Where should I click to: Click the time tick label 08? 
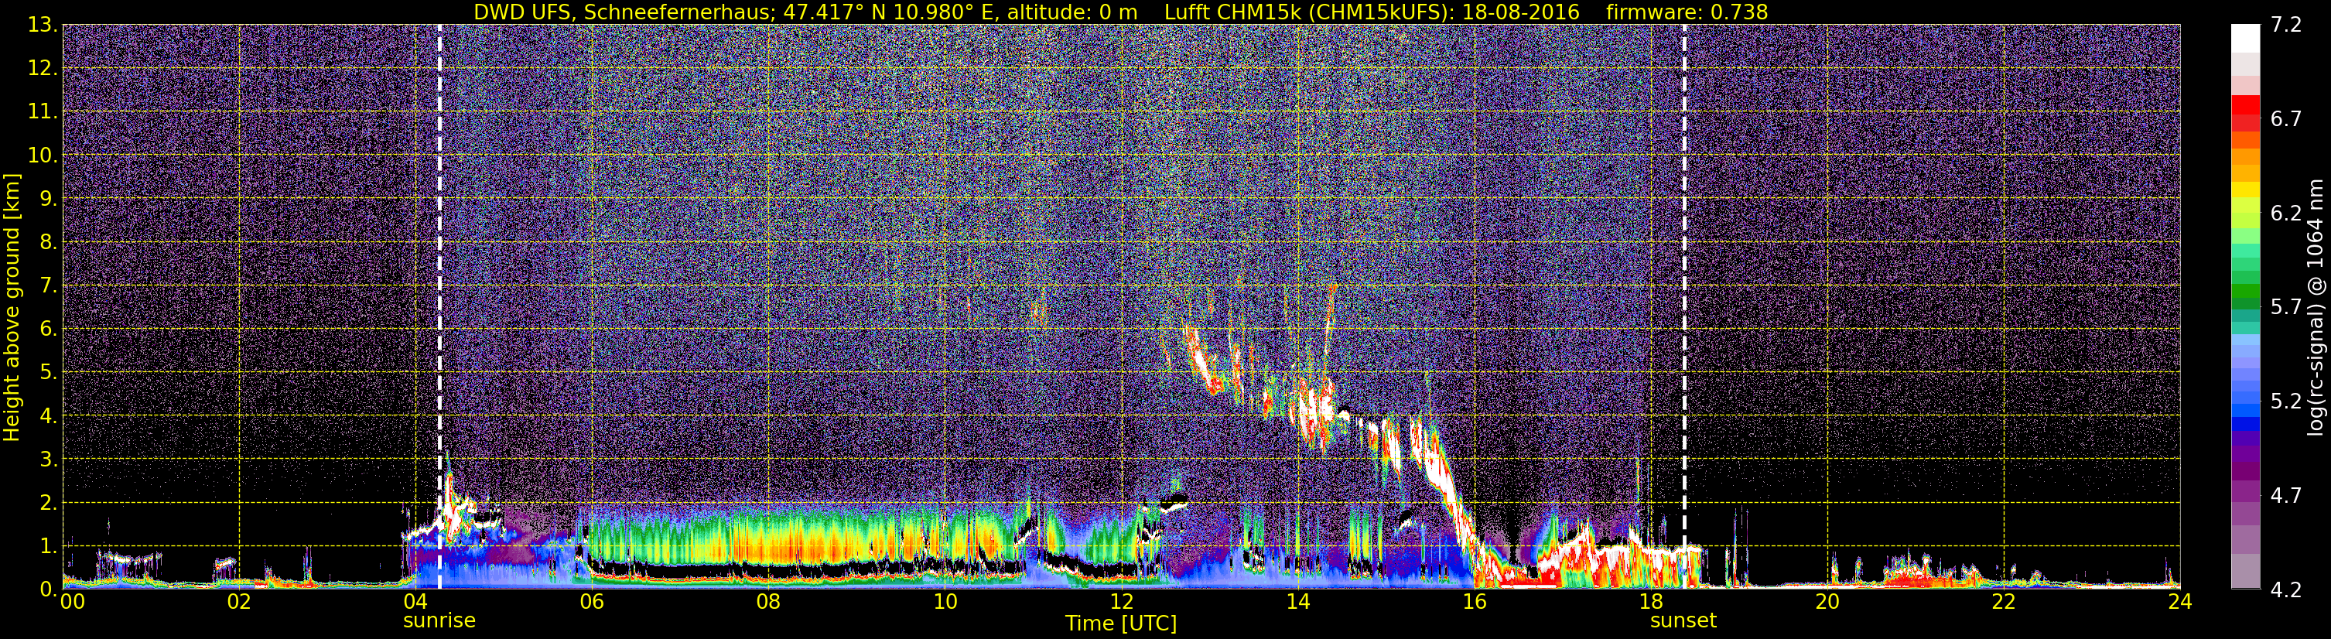coord(768,602)
